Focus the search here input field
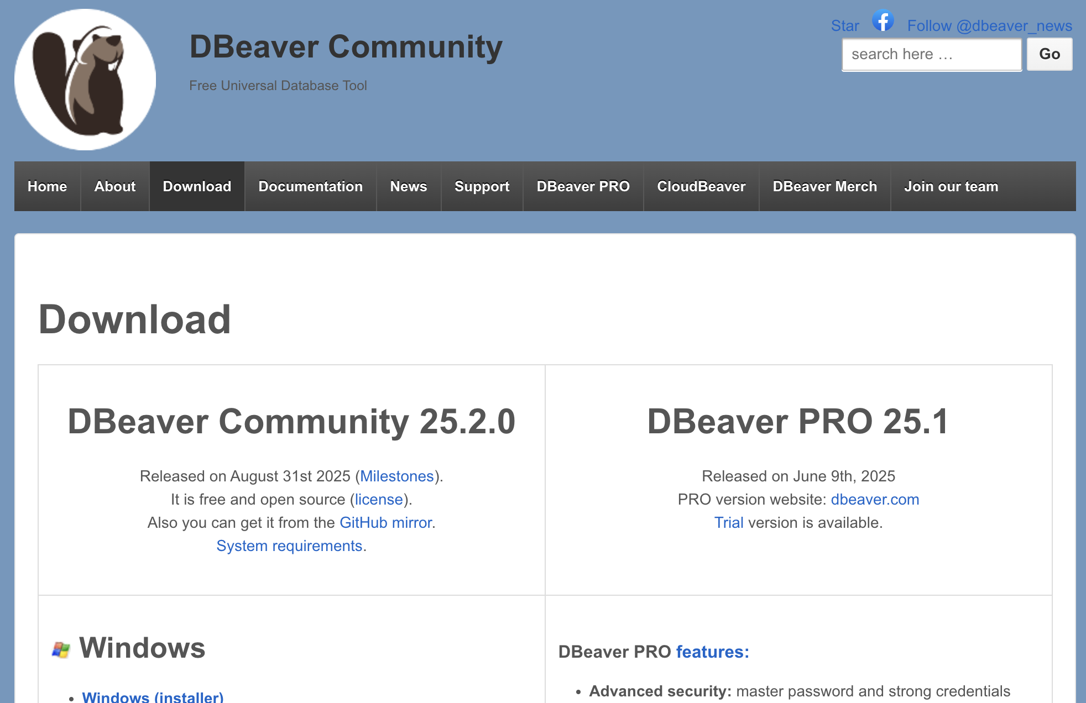Image resolution: width=1086 pixels, height=703 pixels. 932,54
